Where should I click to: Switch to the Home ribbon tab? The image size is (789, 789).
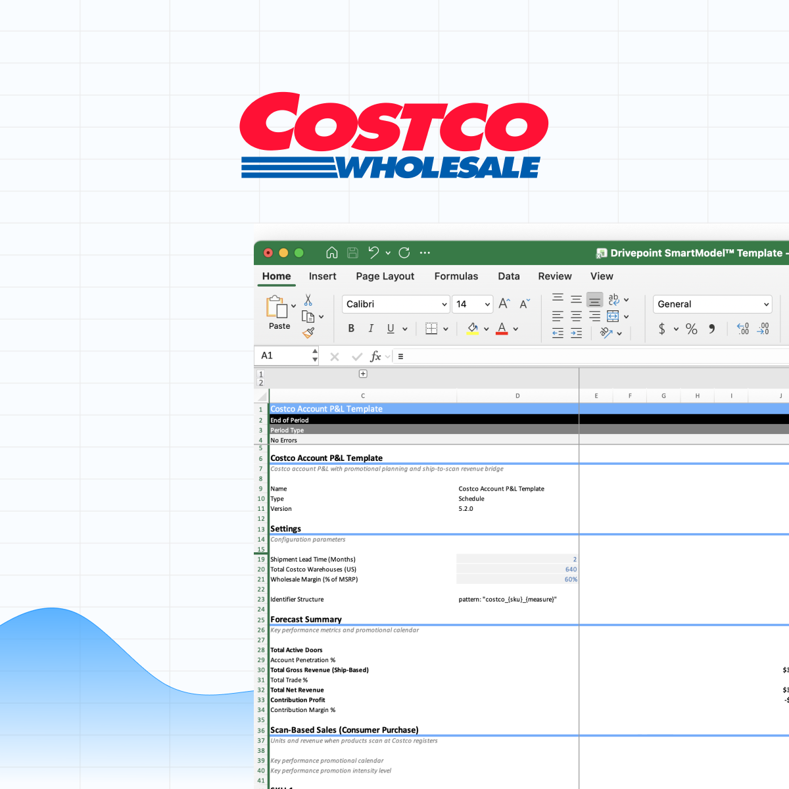[x=276, y=276]
